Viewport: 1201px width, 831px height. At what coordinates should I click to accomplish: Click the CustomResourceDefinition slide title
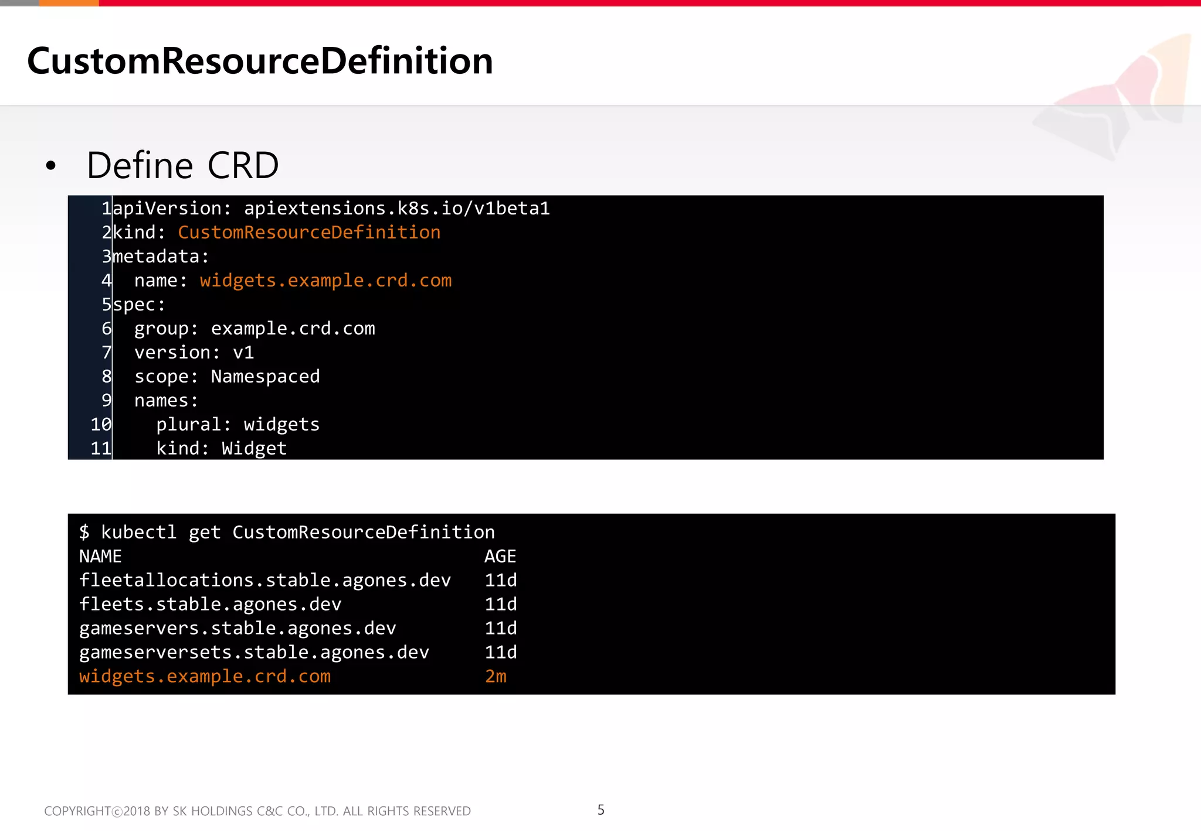click(260, 61)
